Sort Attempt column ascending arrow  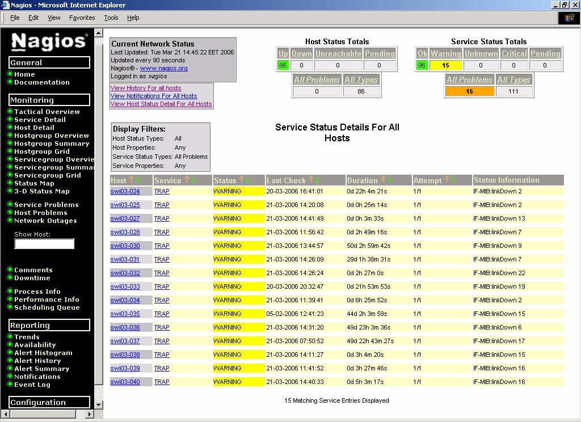[447, 180]
